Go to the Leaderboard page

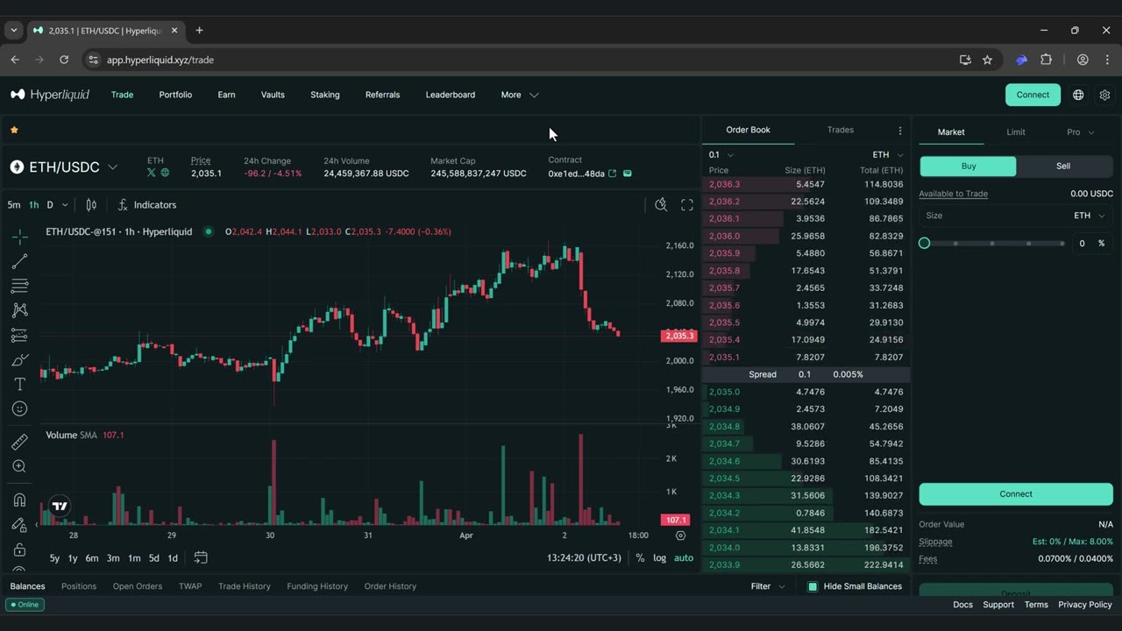pos(451,95)
